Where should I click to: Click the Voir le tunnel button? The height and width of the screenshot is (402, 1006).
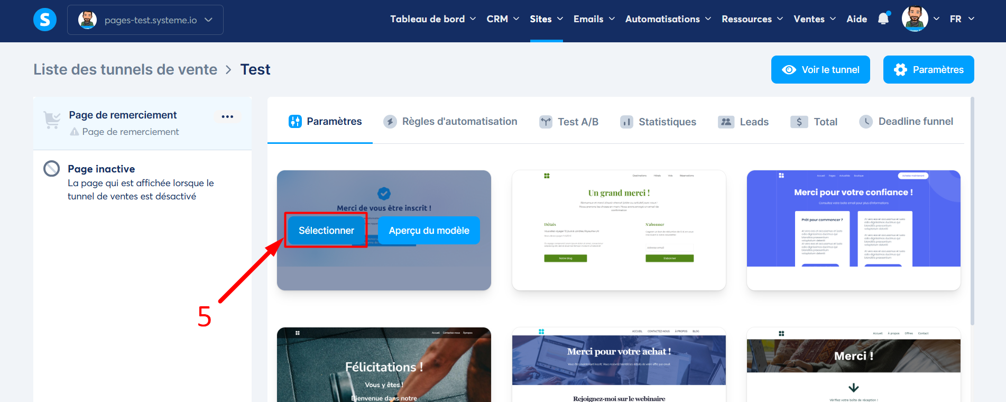(820, 70)
